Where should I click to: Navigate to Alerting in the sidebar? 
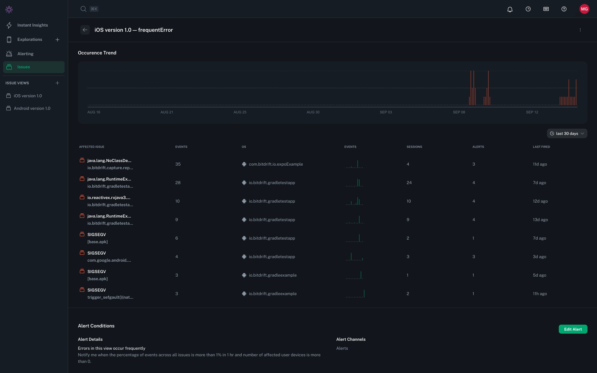pos(25,54)
